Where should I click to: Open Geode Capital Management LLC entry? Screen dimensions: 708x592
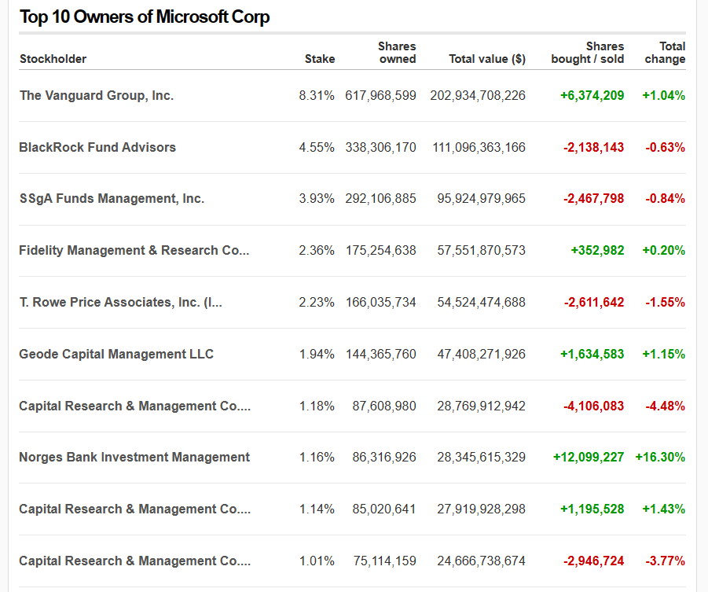116,354
